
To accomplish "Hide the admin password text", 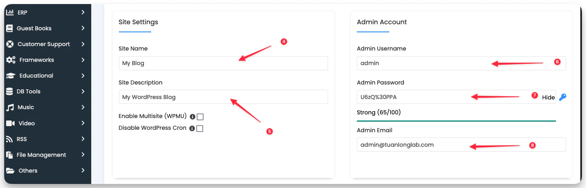I will [548, 97].
